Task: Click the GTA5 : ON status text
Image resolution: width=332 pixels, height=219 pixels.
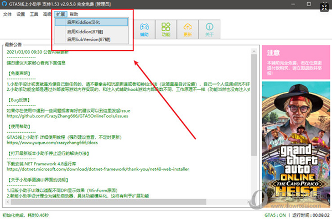Action: coord(275,215)
